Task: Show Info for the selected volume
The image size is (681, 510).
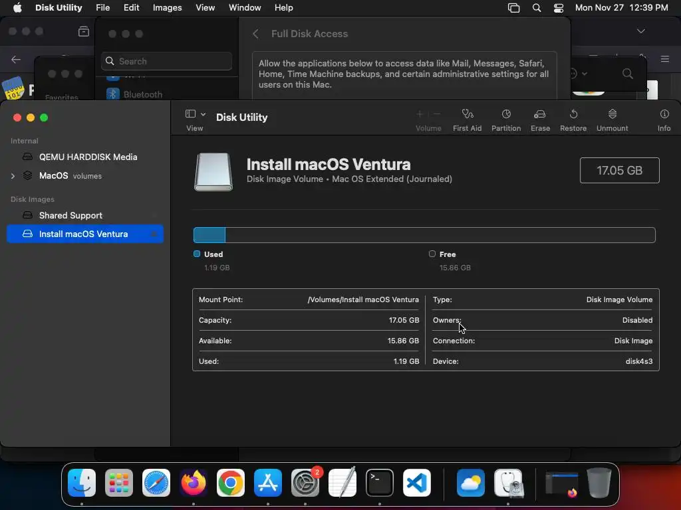Action: [664, 120]
